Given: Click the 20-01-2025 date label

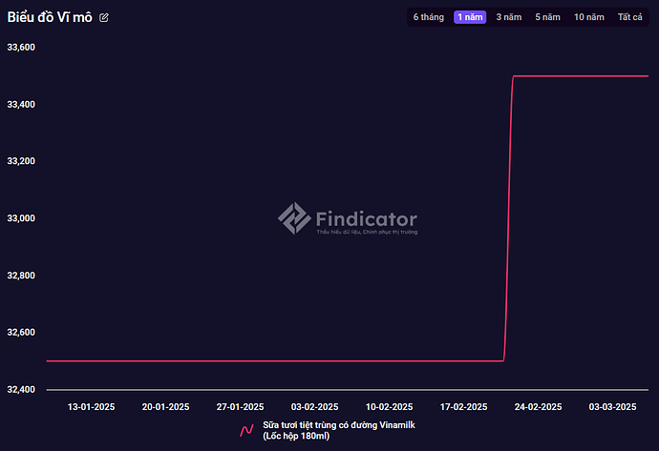Looking at the screenshot, I should (165, 407).
